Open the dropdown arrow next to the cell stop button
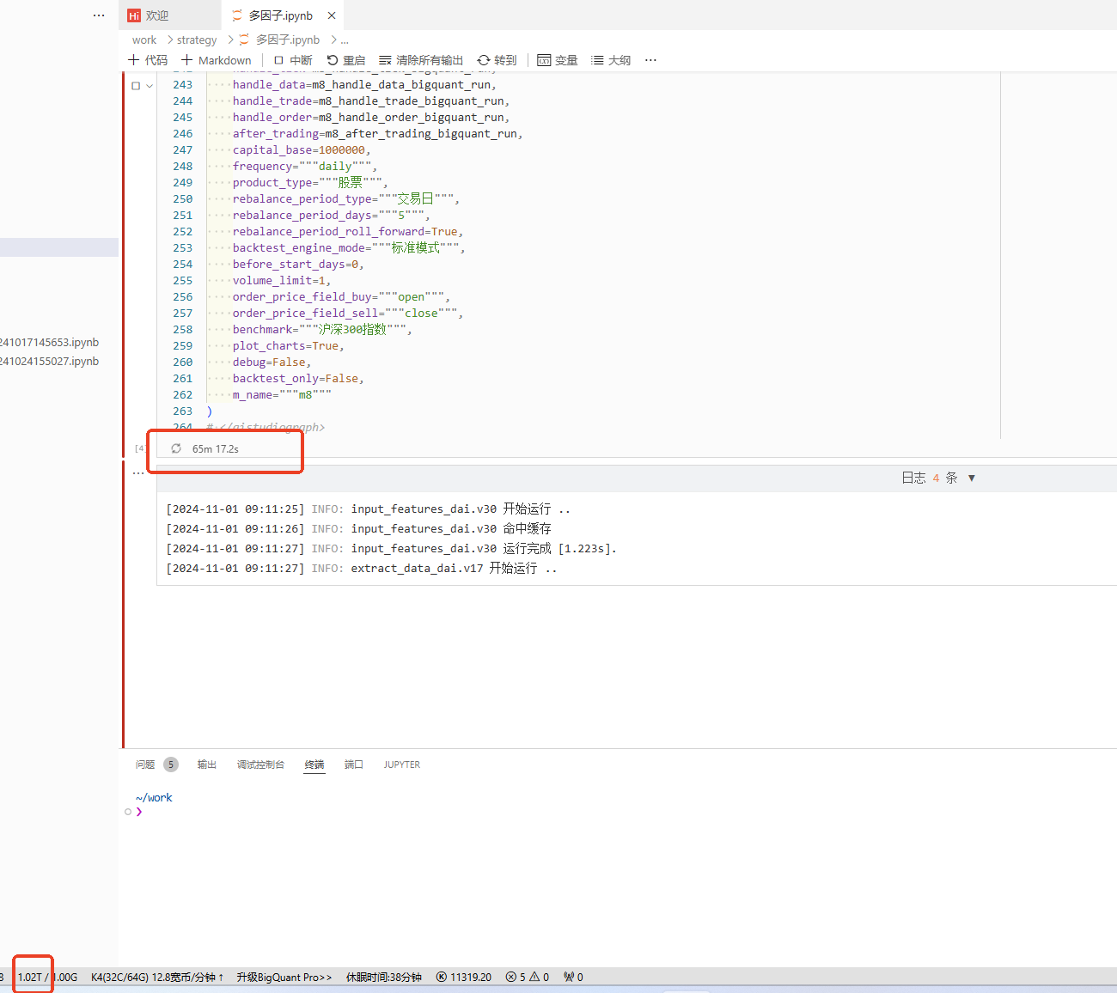The width and height of the screenshot is (1117, 993). coord(150,85)
